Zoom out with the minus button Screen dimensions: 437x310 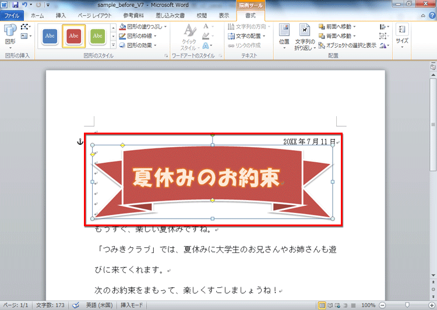coord(383,305)
